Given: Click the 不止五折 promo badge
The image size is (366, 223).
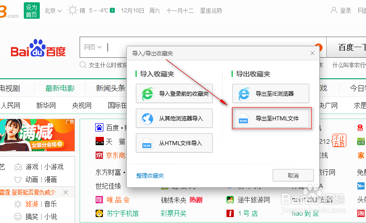Looking at the screenshot, I should tap(339, 141).
